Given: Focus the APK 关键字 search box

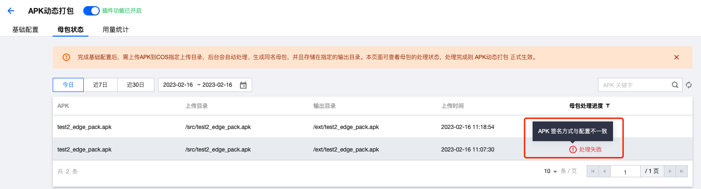Looking at the screenshot, I should tap(634, 85).
